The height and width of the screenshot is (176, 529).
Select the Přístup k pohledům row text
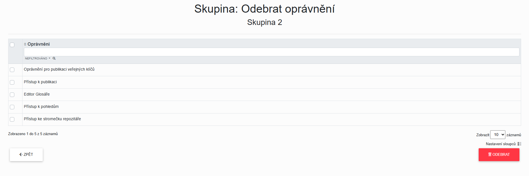[41, 107]
